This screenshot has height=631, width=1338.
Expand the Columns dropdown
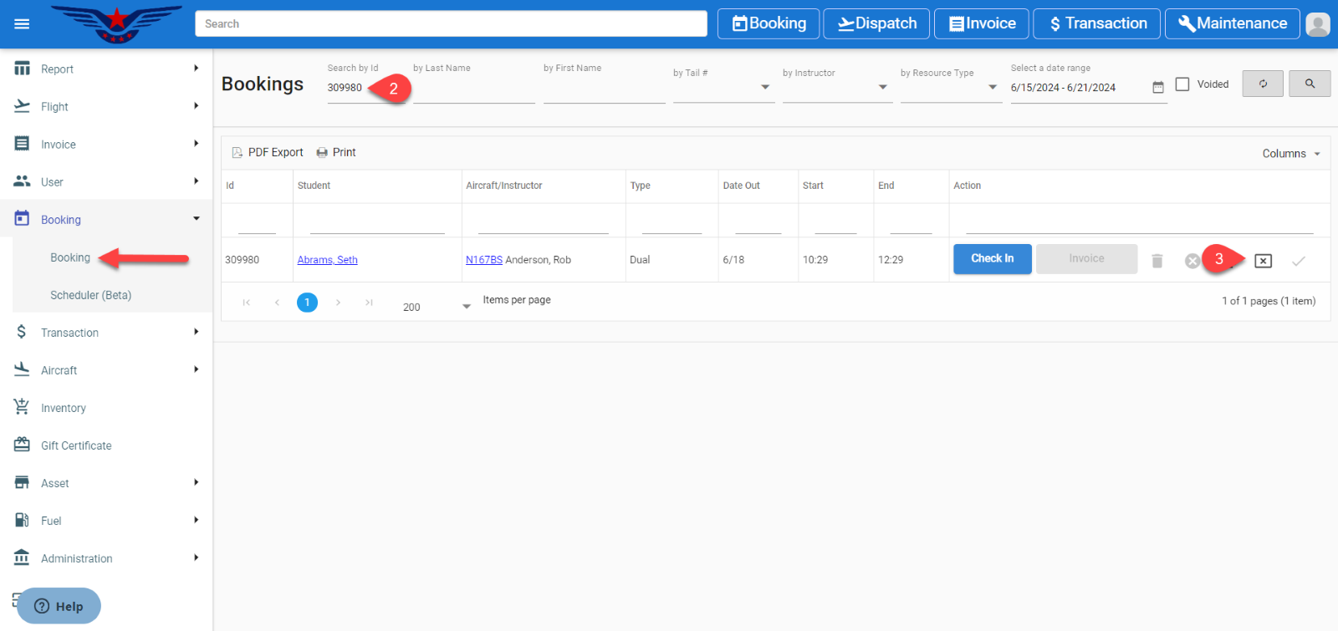point(1290,154)
